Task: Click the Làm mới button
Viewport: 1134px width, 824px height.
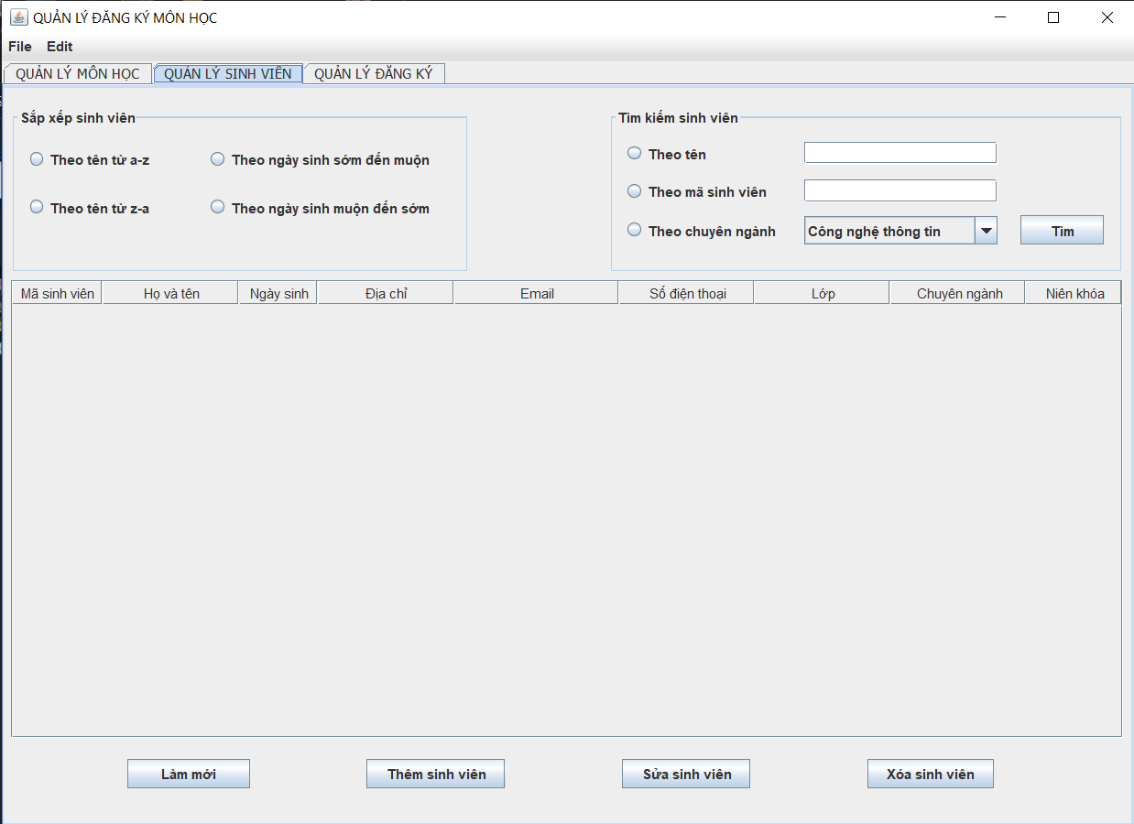Action: [x=189, y=774]
